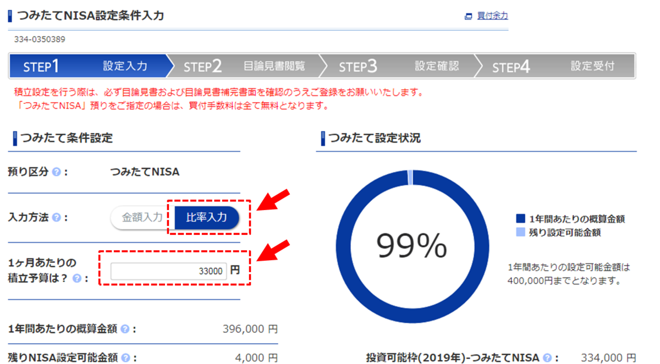Screen dimensions: 660x364
Task: Click the popup window icon beside 買付余力
Action: [x=469, y=16]
